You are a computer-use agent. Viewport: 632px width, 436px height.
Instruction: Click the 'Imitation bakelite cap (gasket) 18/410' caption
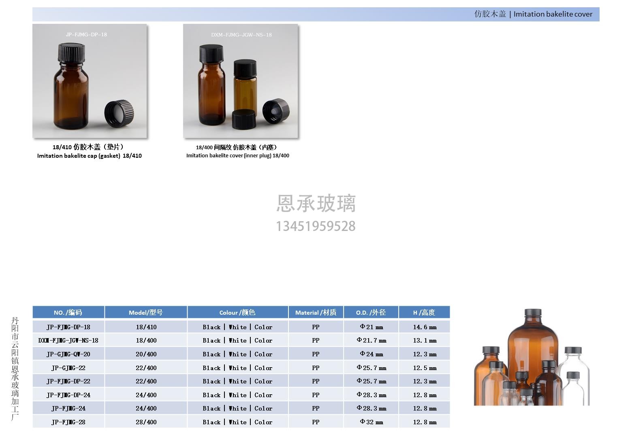click(x=90, y=156)
